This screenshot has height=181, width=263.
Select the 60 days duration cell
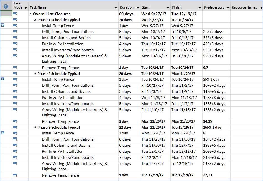[x=129, y=14]
